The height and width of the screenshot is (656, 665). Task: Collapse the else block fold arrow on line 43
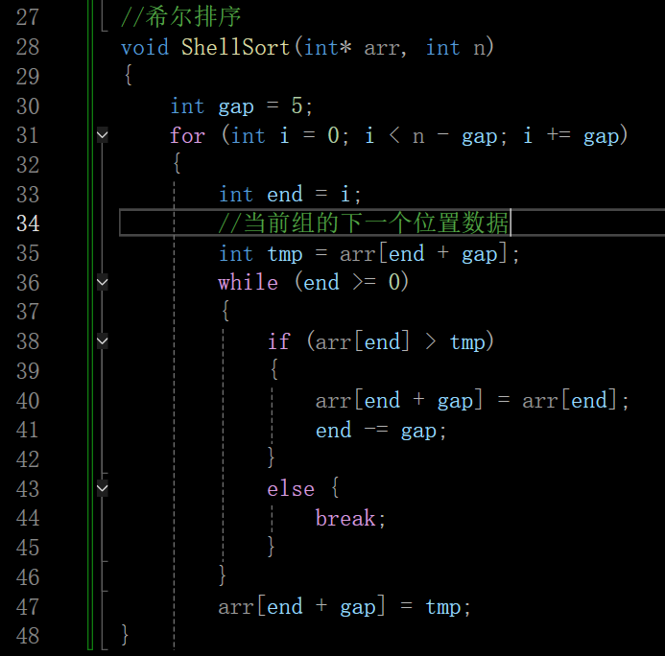coord(103,488)
